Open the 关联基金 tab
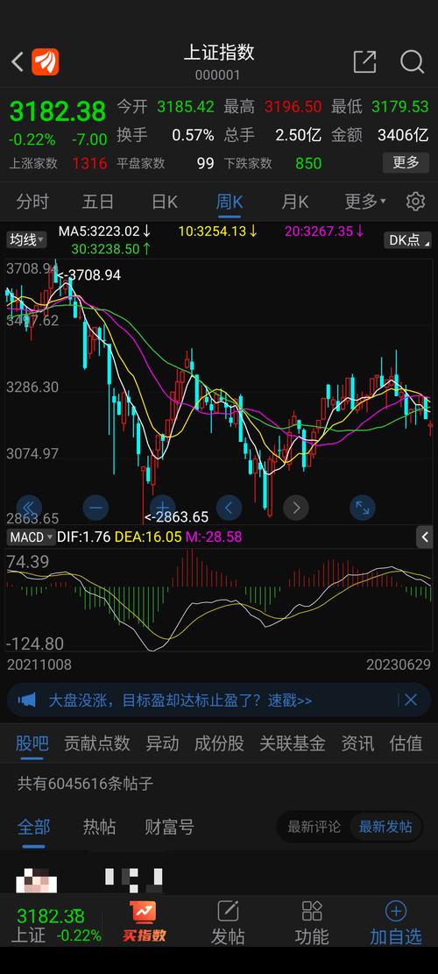 (x=293, y=743)
